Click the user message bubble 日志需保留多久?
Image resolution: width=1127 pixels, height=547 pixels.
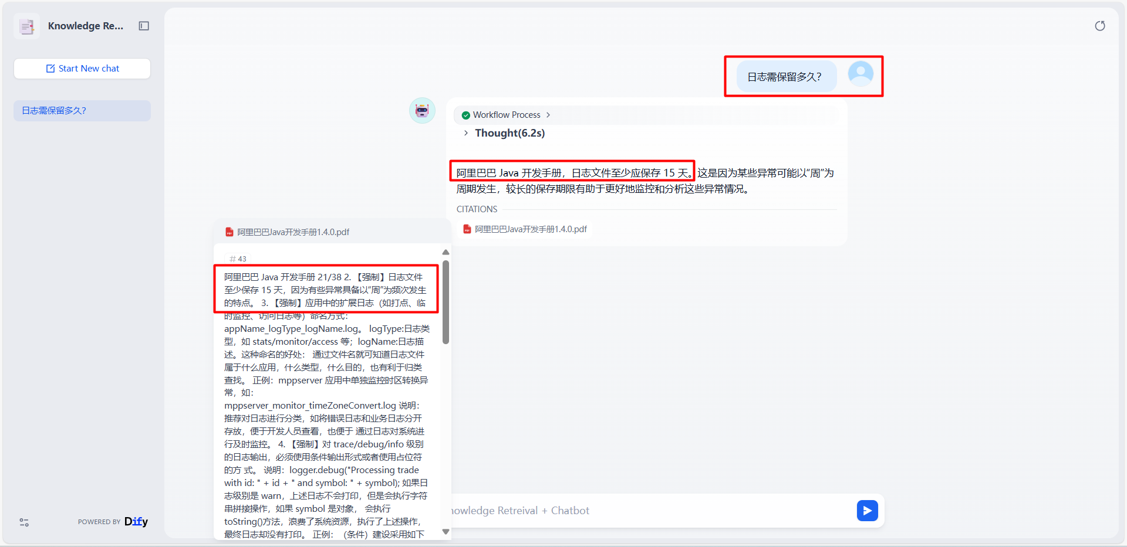tap(787, 77)
